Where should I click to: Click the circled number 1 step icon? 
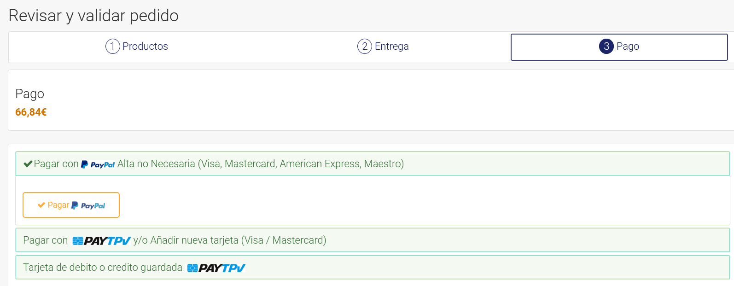coord(113,47)
